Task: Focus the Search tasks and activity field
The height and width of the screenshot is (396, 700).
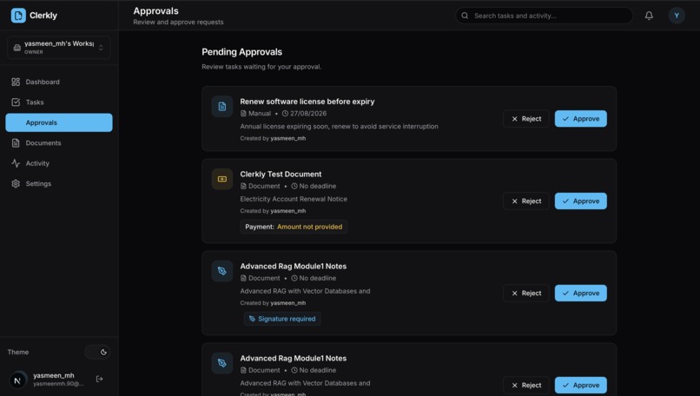Action: click(x=544, y=16)
